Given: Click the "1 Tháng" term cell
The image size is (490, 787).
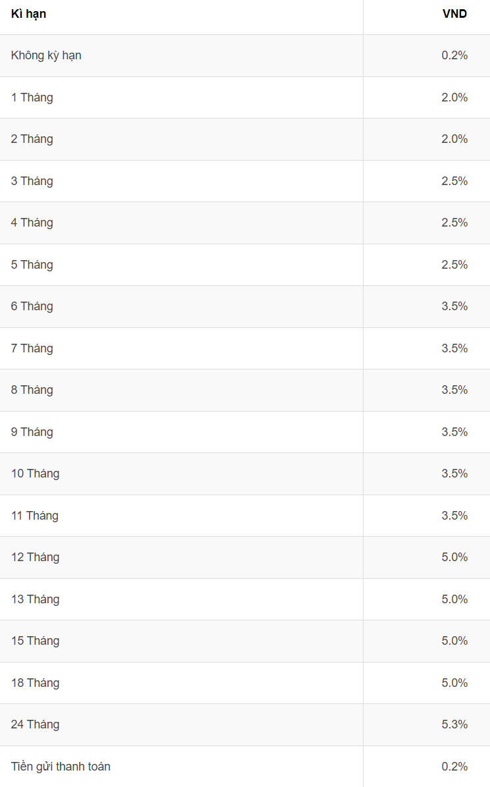Looking at the screenshot, I should point(32,97).
